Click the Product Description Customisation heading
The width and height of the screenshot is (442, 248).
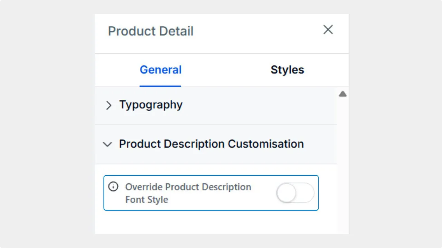[x=211, y=144]
